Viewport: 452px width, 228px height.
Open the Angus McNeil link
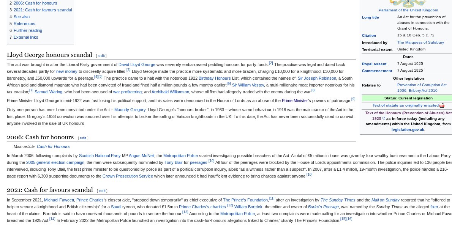[x=141, y=156]
